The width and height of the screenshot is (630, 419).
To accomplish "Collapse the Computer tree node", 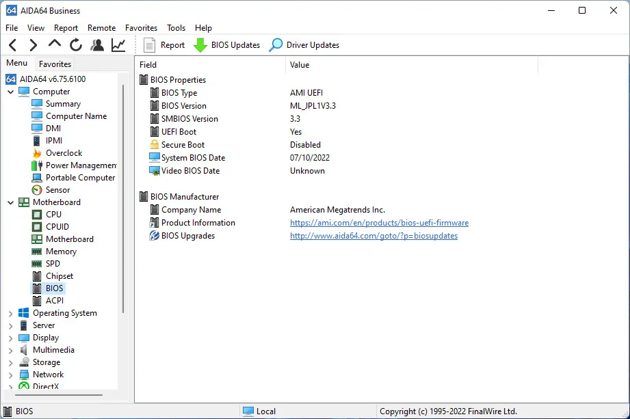I will point(10,92).
